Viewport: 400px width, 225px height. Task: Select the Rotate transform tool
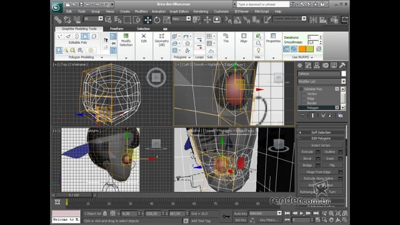157,19
